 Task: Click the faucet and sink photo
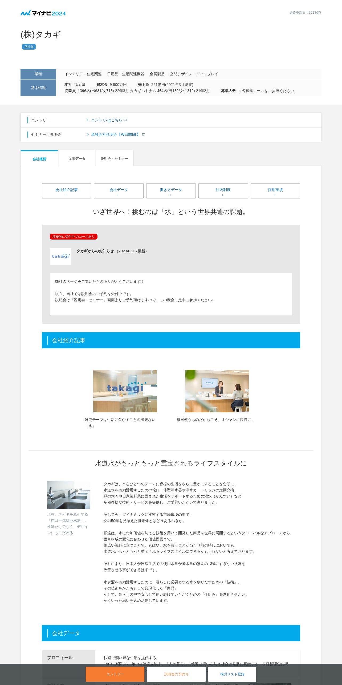coord(68,495)
